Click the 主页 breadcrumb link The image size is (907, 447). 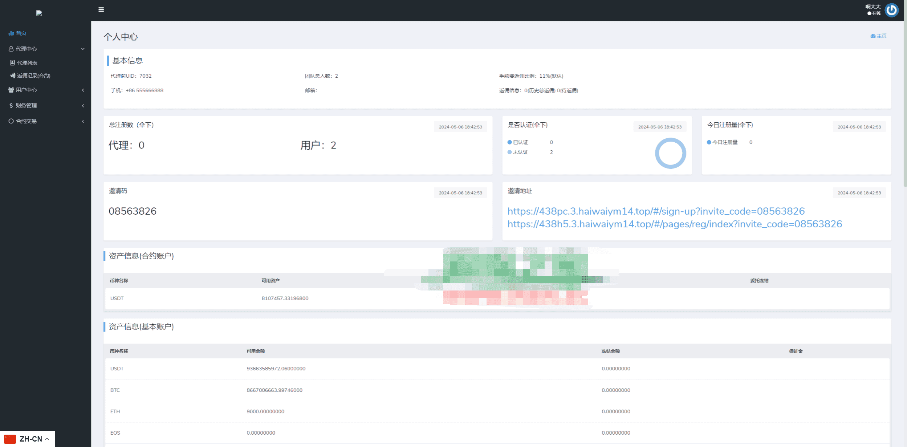click(882, 36)
